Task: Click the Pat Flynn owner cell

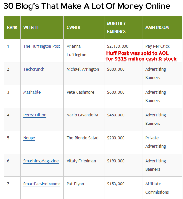Action: click(x=84, y=188)
